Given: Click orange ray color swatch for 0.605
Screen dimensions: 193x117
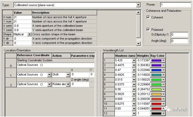Looking at the screenshot, I should [x=156, y=99].
